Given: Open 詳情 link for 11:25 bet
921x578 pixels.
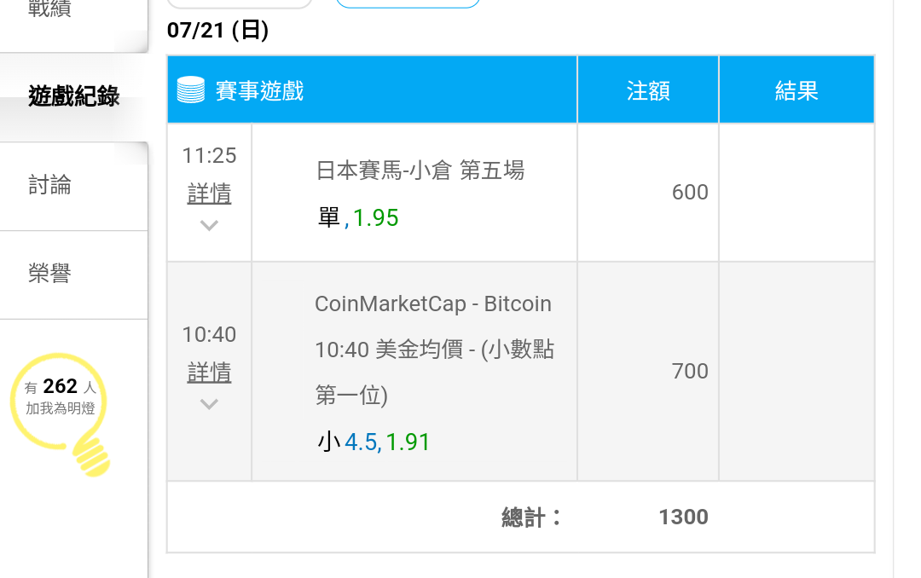Looking at the screenshot, I should (x=209, y=194).
